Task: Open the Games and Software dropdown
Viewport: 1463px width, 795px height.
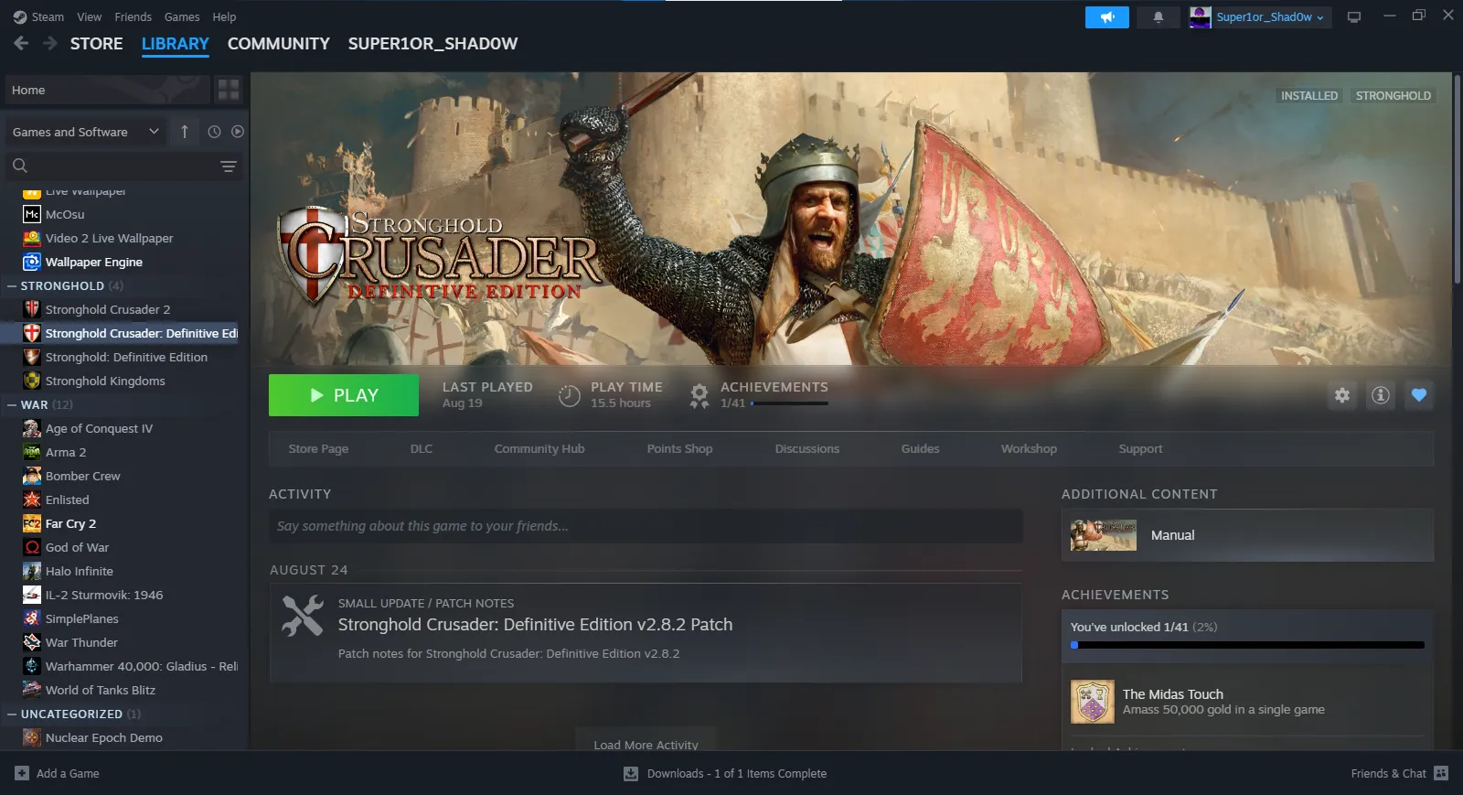Action: 86,132
